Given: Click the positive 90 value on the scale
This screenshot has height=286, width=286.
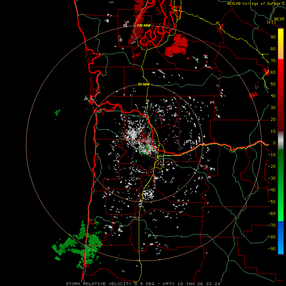Looking at the screenshot, I should point(273,37).
